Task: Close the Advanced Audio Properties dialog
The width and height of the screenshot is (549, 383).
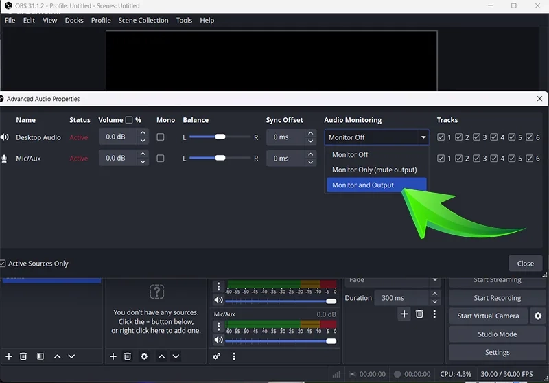Action: point(526,264)
